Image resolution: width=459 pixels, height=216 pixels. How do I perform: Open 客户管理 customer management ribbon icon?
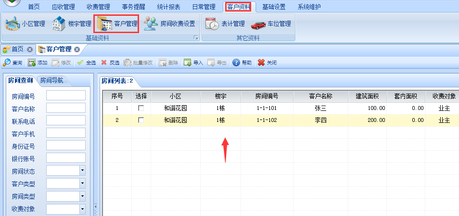[116, 24]
